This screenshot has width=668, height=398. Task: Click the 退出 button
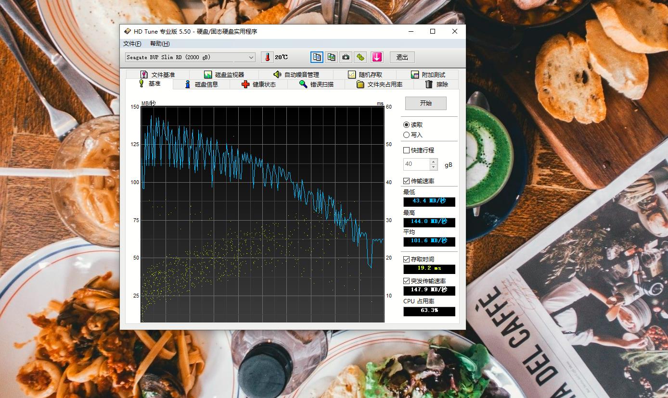pos(402,57)
